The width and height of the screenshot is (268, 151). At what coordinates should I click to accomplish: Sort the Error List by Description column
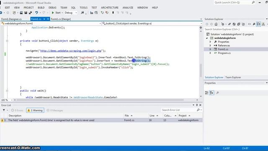pos(66,116)
